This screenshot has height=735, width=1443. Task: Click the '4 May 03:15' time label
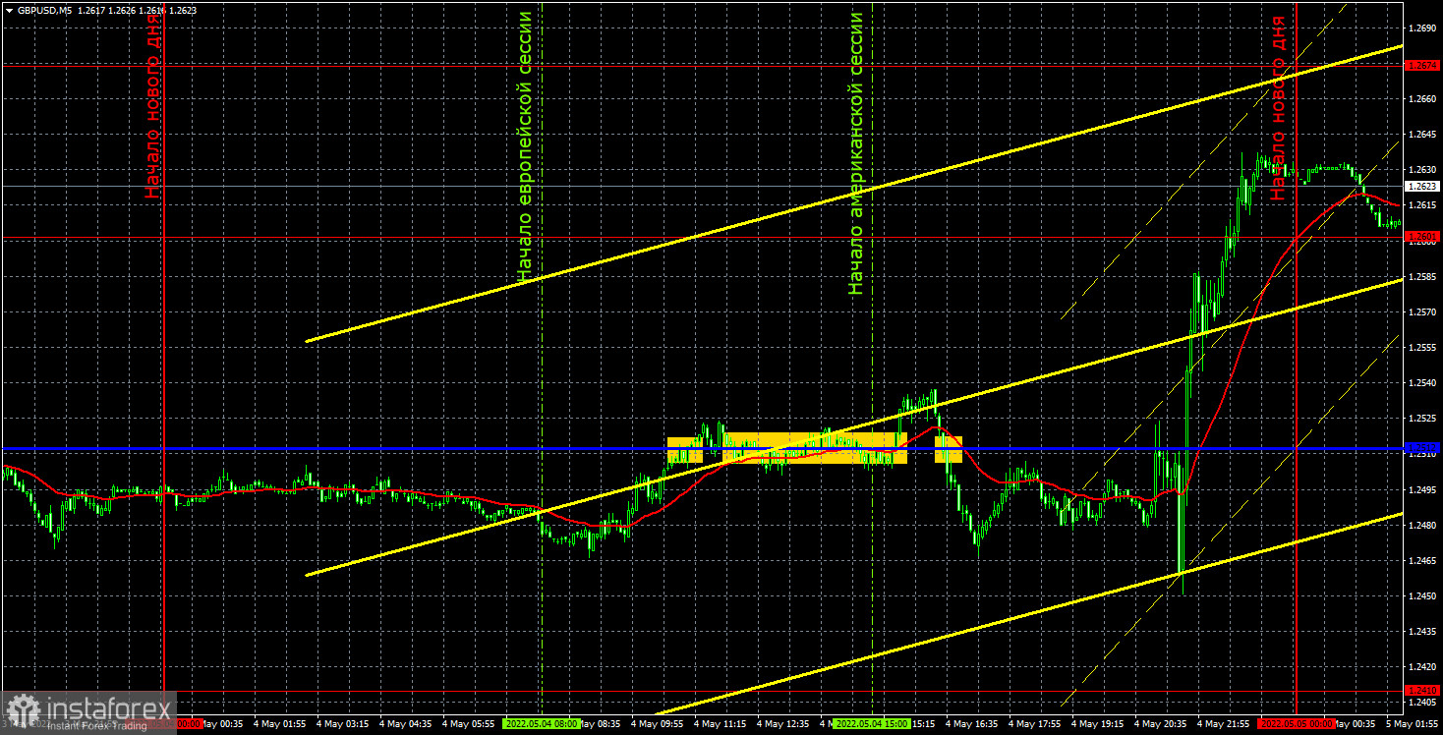tap(344, 724)
